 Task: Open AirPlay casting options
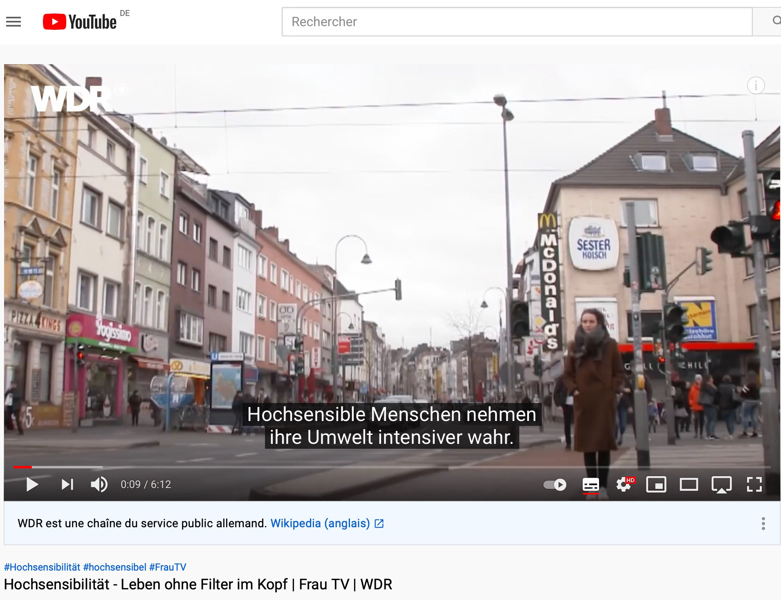point(721,485)
